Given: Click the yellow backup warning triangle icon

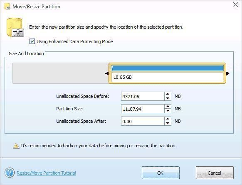Looking at the screenshot, I should [16, 146].
